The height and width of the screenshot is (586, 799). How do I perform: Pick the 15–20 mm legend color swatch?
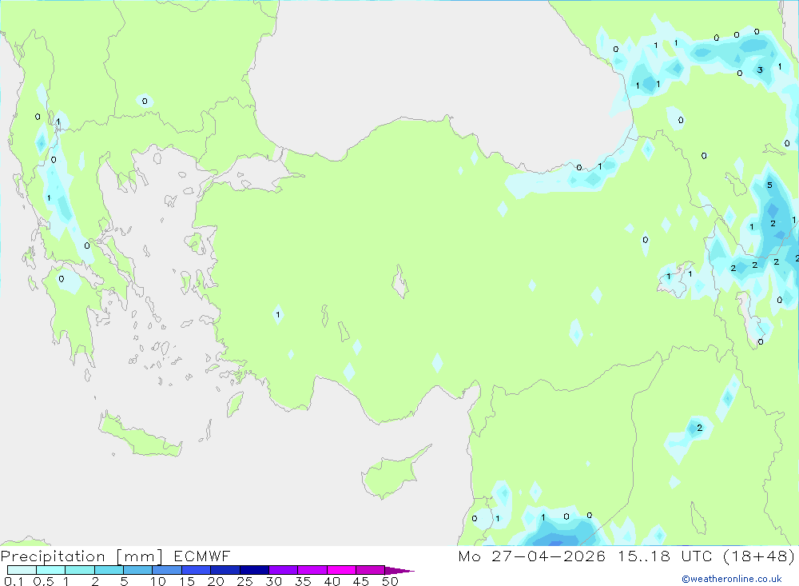196,570
